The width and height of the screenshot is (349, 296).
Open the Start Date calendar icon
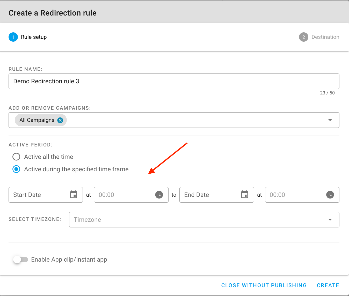coord(74,195)
